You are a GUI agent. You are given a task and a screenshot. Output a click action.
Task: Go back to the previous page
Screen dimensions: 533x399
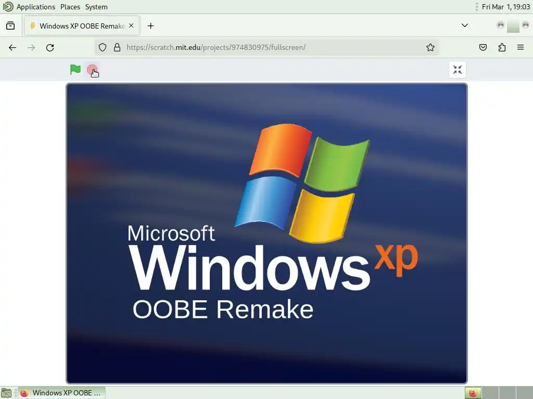(12, 47)
